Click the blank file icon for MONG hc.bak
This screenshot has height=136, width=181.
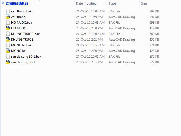[8, 45]
